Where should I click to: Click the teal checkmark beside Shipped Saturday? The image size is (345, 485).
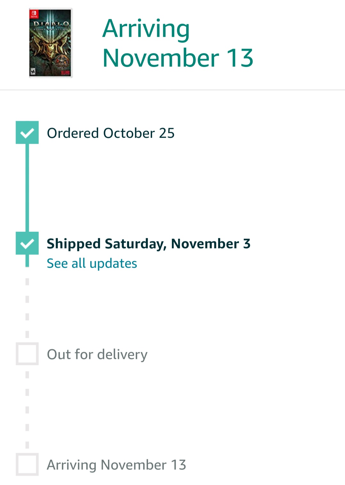point(27,243)
